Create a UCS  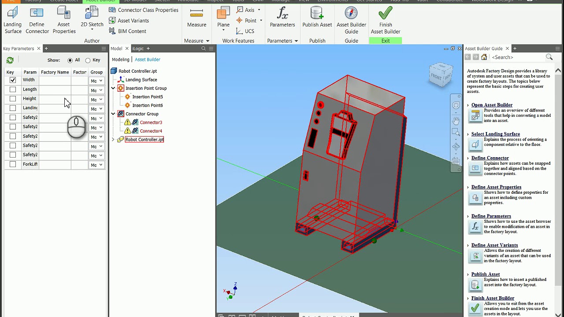[x=245, y=31]
